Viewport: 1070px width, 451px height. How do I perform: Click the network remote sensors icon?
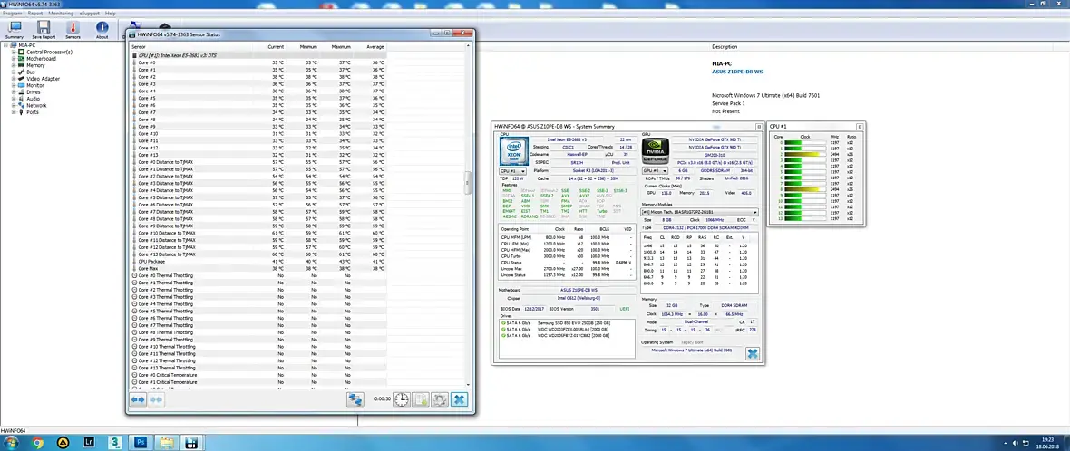click(x=355, y=400)
